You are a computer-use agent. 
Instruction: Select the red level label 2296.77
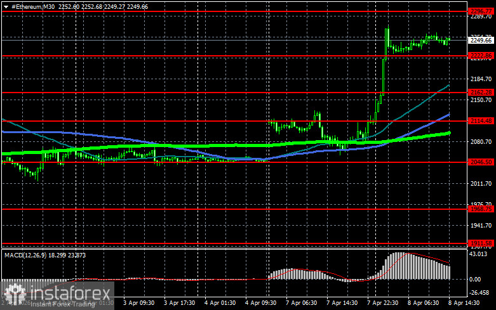coord(481,11)
